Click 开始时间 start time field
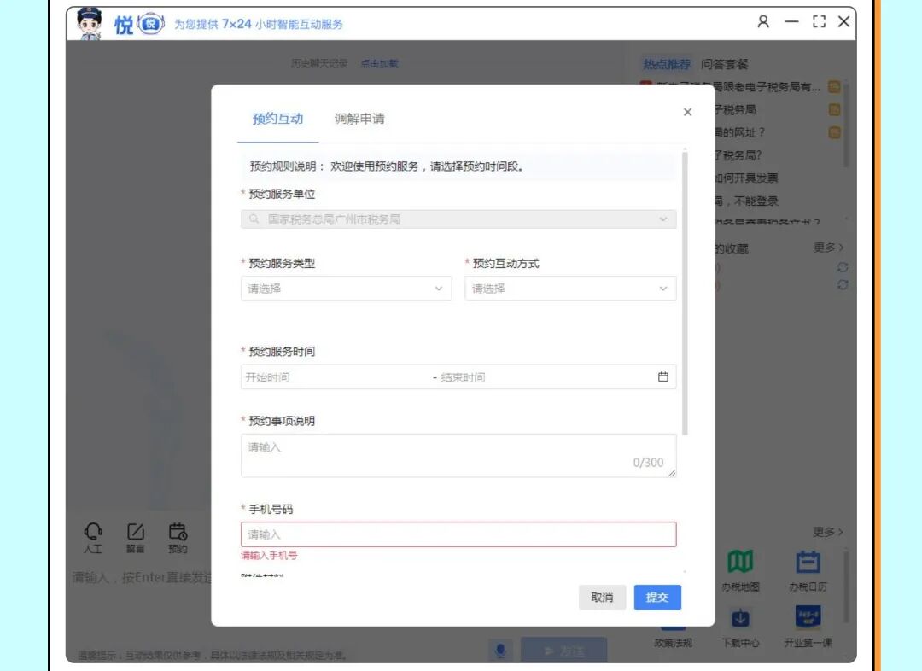This screenshot has width=922, height=671. (x=336, y=377)
